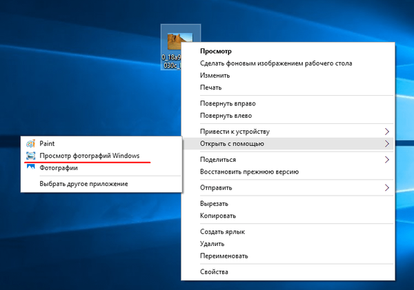Click the file name label 0_18a9
The image size is (414, 290).
point(171,57)
